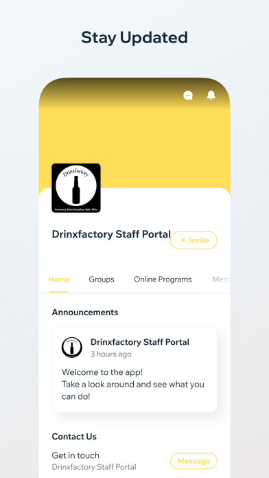Screen dimensions: 269x478
Task: Click the Invite button
Action: pos(194,240)
